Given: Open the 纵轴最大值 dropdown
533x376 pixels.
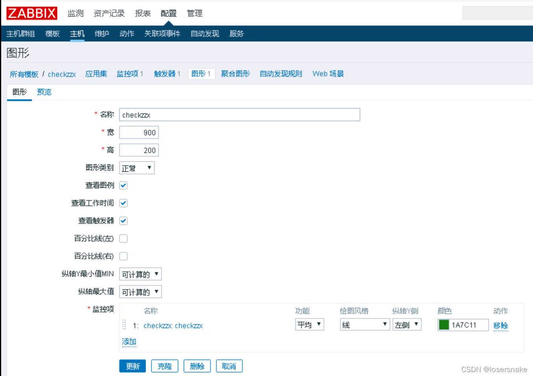Looking at the screenshot, I should click(x=140, y=292).
